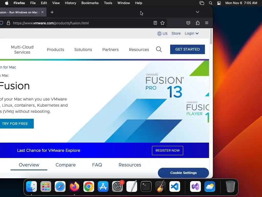Expand the Partners navigation menu

pyautogui.click(x=111, y=50)
